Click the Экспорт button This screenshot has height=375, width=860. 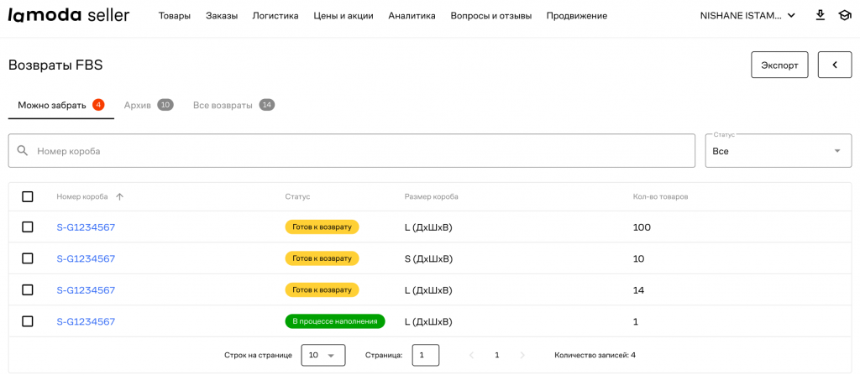[779, 65]
